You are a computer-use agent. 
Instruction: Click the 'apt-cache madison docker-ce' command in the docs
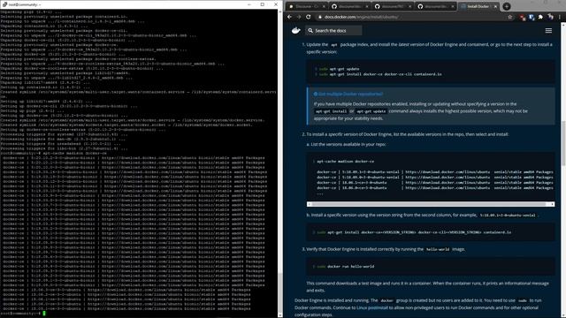[x=345, y=161]
